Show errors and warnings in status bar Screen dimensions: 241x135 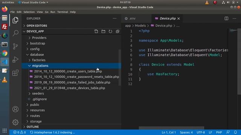(x=20, y=132)
